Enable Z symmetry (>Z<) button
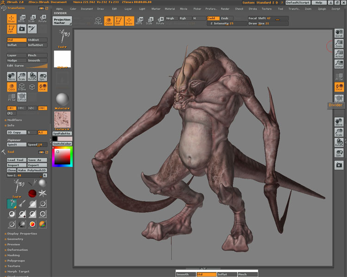The image size is (347, 277). [32, 108]
